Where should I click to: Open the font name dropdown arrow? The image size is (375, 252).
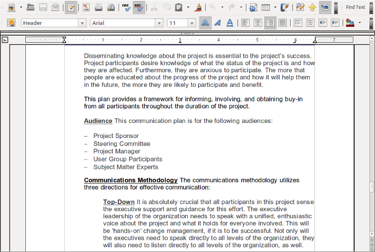159,23
